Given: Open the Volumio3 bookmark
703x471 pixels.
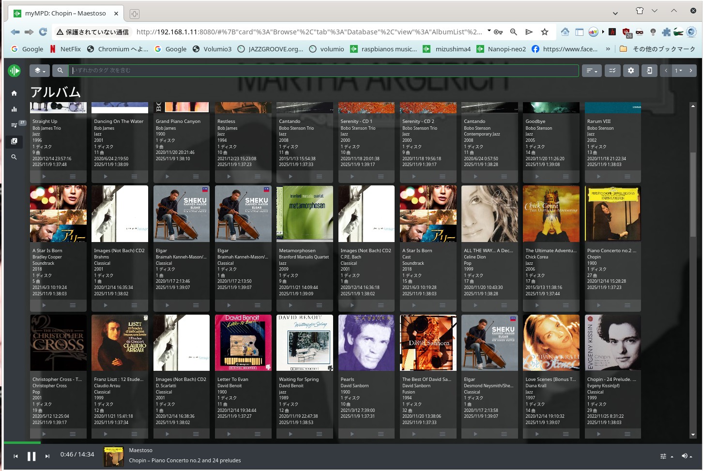Looking at the screenshot, I should pos(212,49).
